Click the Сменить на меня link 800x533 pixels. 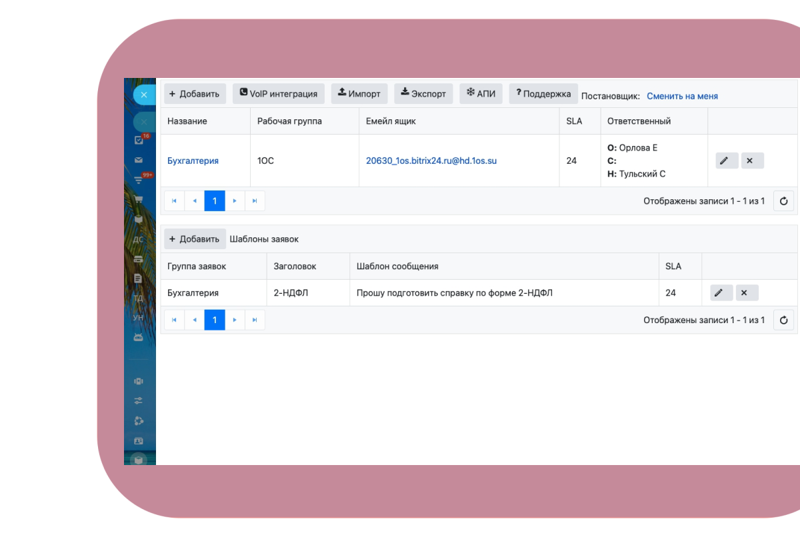pyautogui.click(x=682, y=96)
